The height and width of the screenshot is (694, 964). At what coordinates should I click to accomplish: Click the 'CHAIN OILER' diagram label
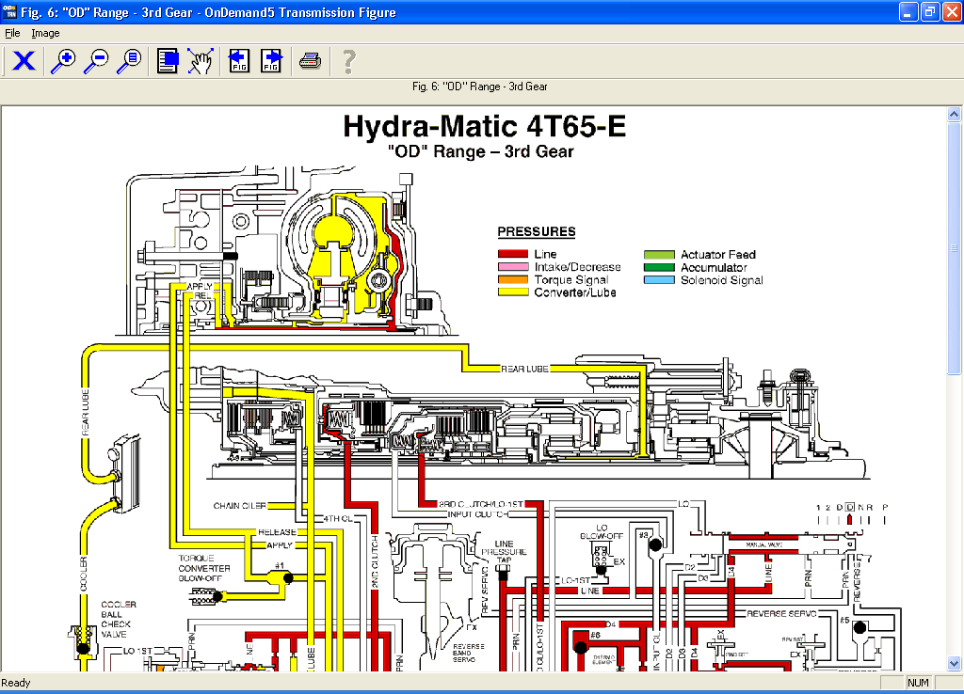pos(240,506)
